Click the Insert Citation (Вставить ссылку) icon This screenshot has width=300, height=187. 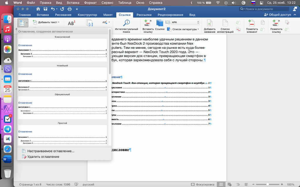coord(147,23)
